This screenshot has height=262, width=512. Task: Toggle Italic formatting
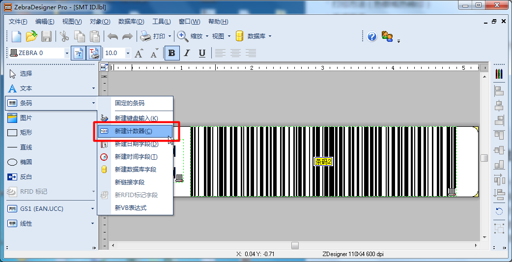[x=187, y=53]
